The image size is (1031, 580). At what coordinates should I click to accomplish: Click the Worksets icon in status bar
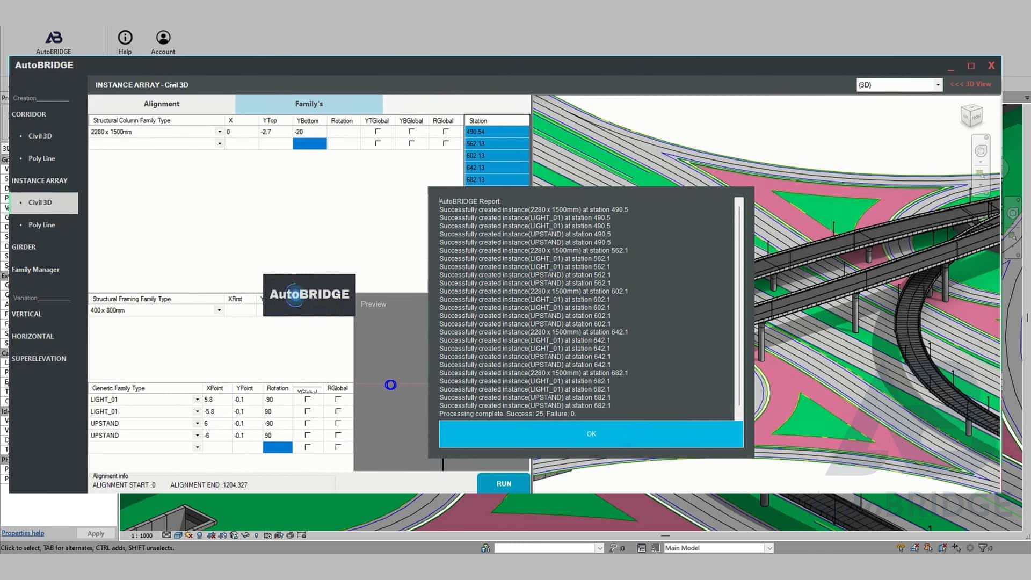click(x=485, y=548)
